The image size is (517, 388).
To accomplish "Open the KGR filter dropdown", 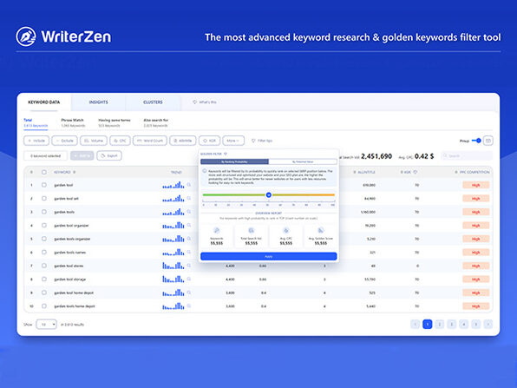I will coord(209,141).
